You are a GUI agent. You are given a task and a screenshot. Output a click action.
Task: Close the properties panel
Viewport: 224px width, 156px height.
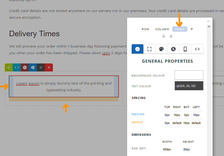pyautogui.click(x=208, y=21)
